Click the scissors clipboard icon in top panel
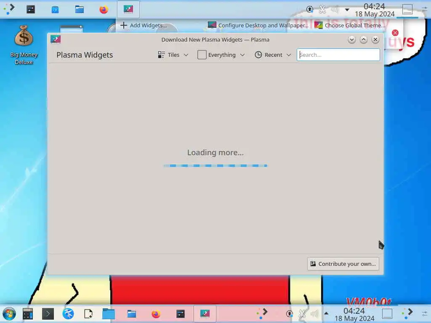The height and width of the screenshot is (323, 431). 322,10
